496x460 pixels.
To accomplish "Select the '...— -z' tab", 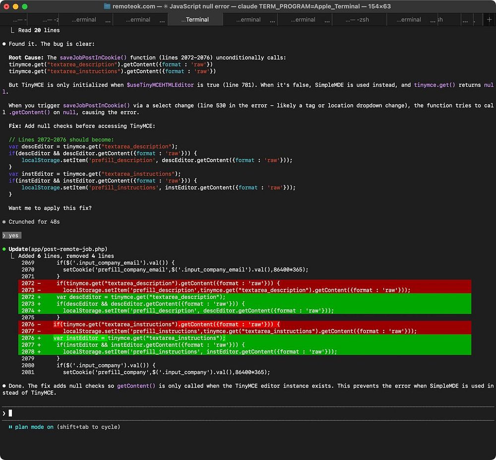I will point(45,19).
